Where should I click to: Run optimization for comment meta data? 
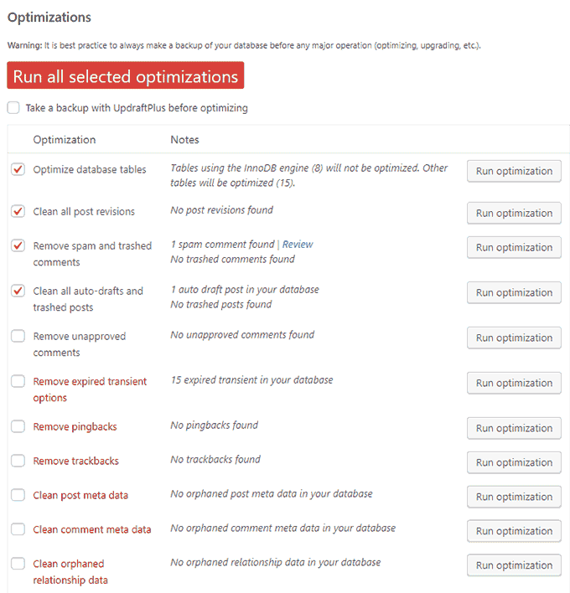click(514, 531)
